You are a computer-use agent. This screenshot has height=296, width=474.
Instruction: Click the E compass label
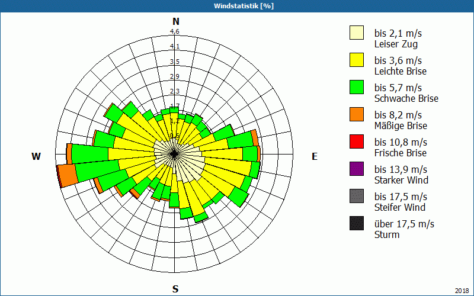(x=315, y=156)
